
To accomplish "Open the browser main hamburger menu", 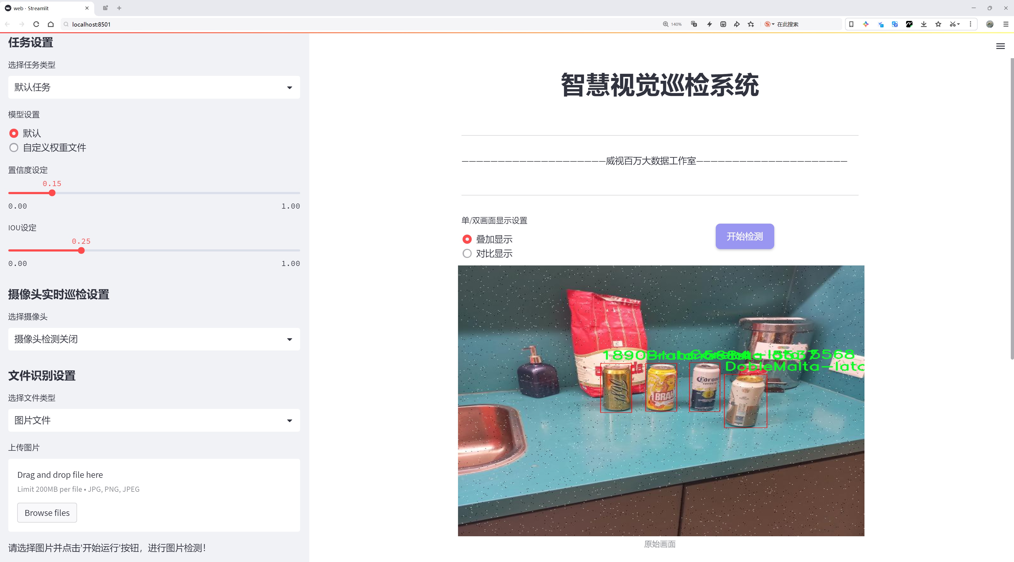I will pyautogui.click(x=1006, y=24).
